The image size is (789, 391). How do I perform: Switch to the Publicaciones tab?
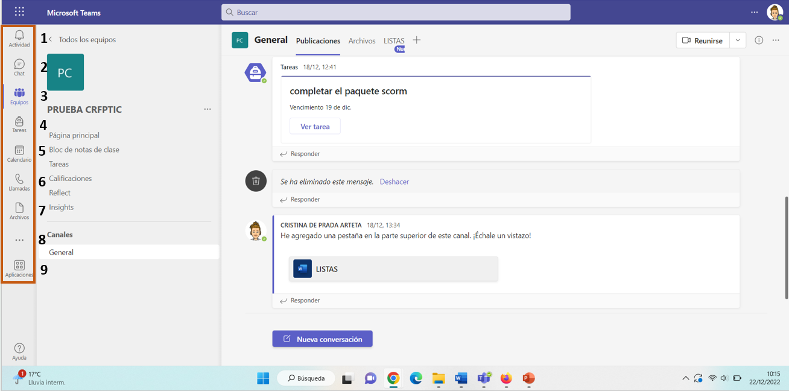pyautogui.click(x=318, y=41)
